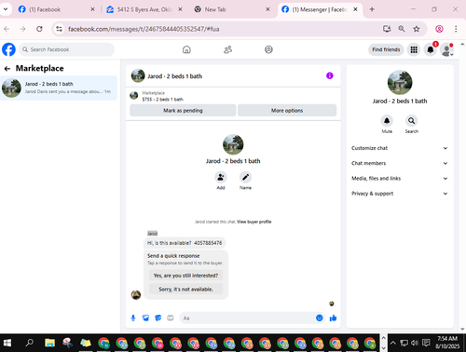The image size is (466, 352).
Task: Show hidden system tray icons chevron
Action: click(393, 343)
